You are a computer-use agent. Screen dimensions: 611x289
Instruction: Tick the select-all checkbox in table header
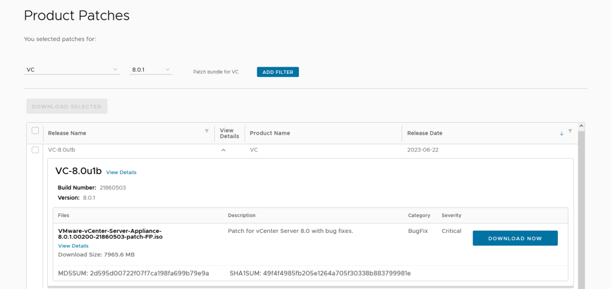tap(35, 130)
